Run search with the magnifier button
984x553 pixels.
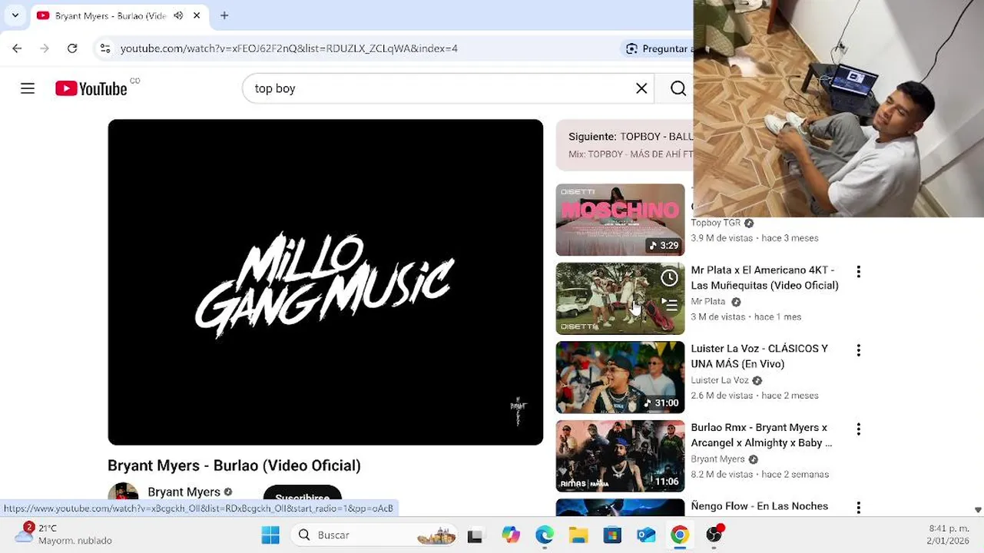tap(678, 88)
